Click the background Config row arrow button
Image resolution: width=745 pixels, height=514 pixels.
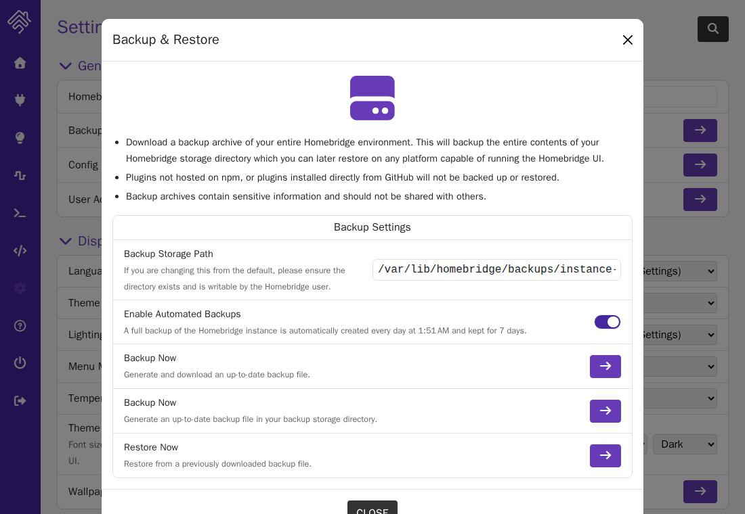700,165
